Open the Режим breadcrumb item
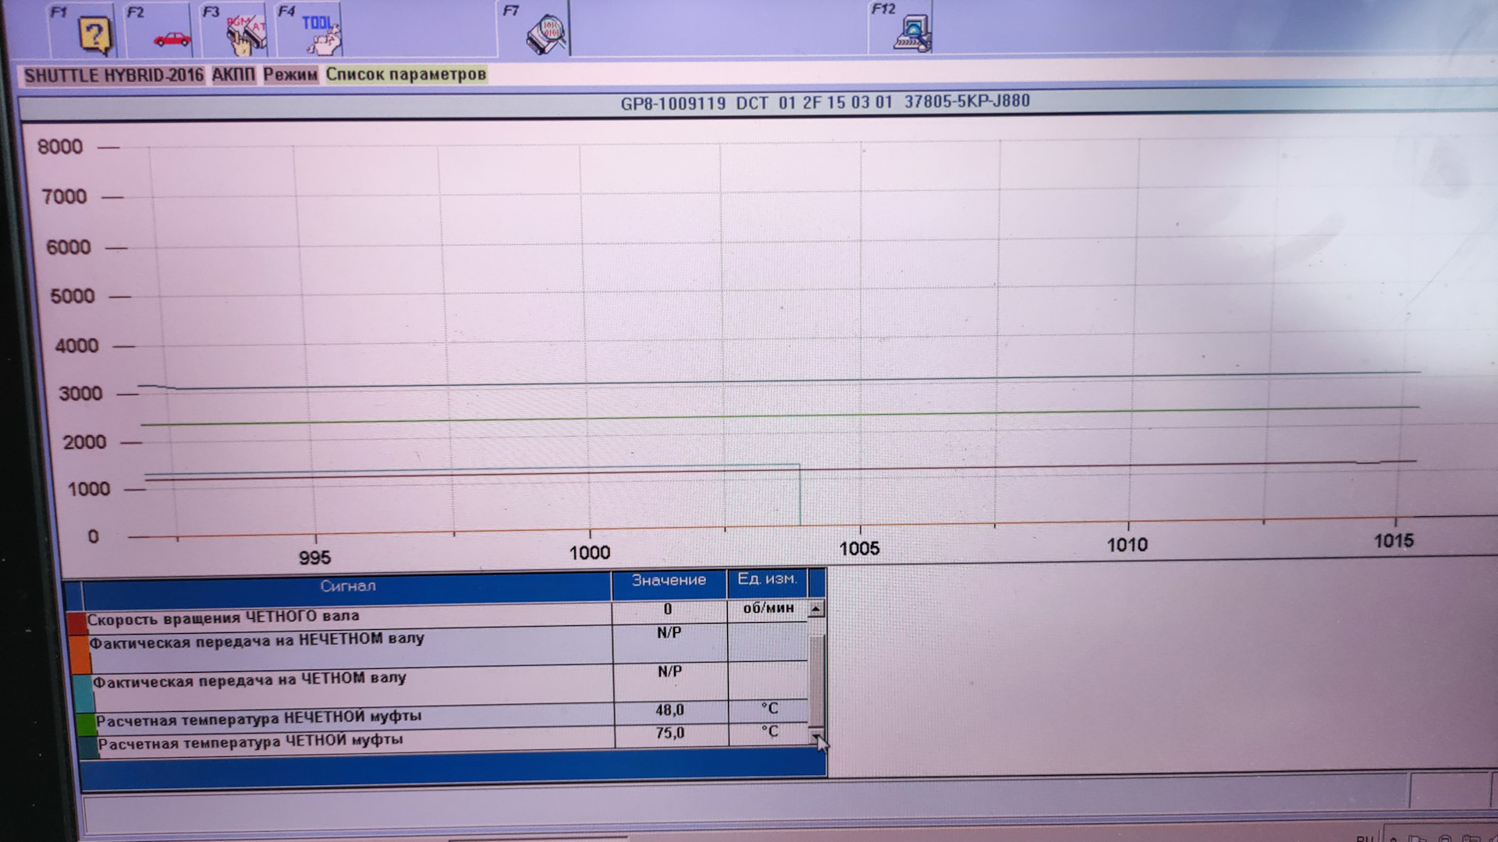 [290, 75]
